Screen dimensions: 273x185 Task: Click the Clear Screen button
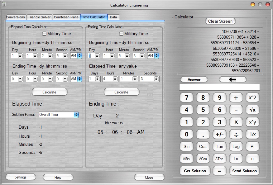(220, 21)
